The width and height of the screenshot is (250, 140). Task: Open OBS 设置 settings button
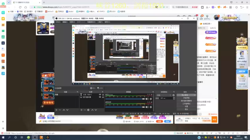click(x=186, y=106)
